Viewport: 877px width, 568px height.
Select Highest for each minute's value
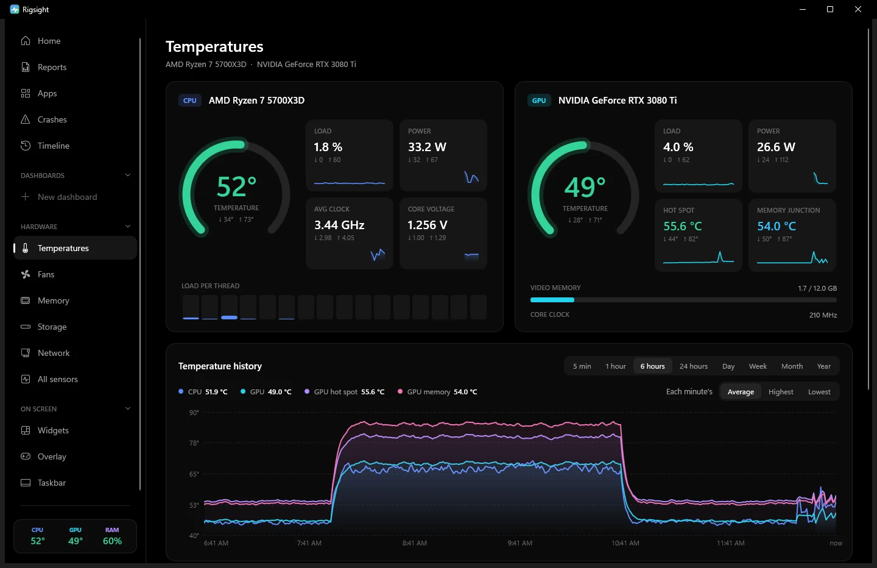click(781, 392)
